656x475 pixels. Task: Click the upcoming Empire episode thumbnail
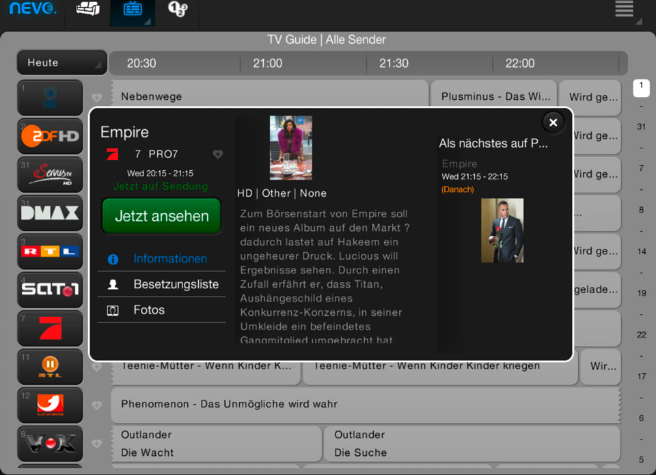click(502, 230)
